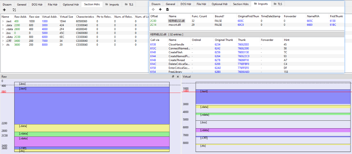Click the add import plus icon
352x154 pixels.
[x=160, y=10]
